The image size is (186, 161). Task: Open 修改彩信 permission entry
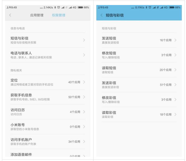click(139, 100)
